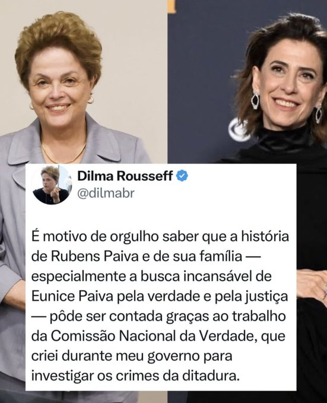
Task: Open the @dilmabr handle
Action: [106, 194]
